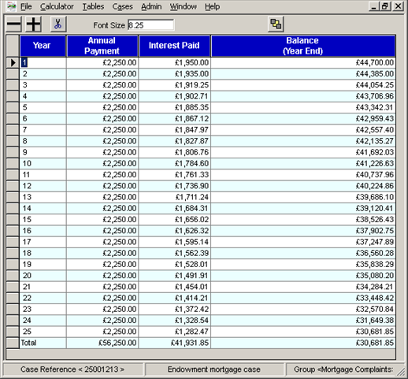Click the scissors cut icon
408x379 pixels.
click(58, 24)
